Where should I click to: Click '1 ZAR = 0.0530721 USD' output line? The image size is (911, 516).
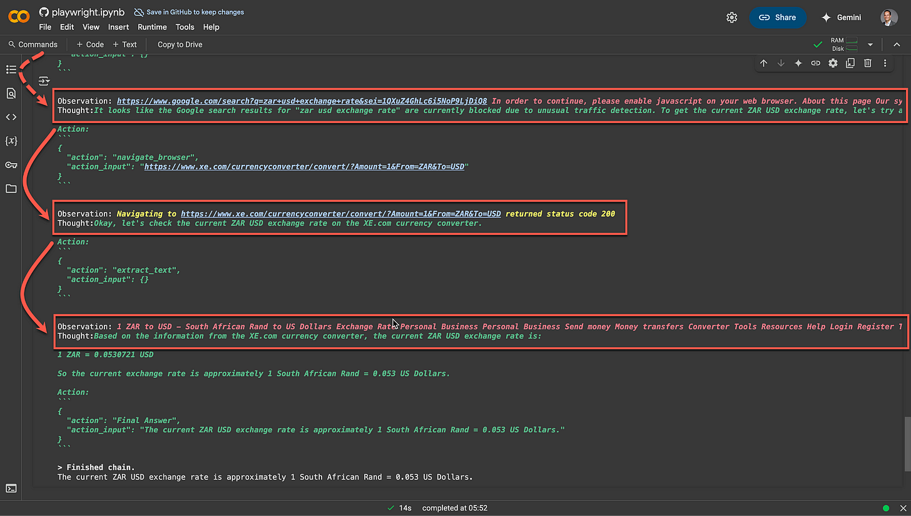pyautogui.click(x=105, y=355)
